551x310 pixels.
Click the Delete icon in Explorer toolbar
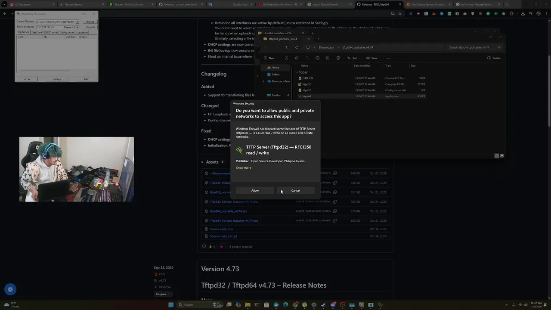pyautogui.click(x=338, y=58)
